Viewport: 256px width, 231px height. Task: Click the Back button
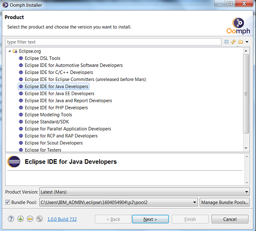(113, 219)
